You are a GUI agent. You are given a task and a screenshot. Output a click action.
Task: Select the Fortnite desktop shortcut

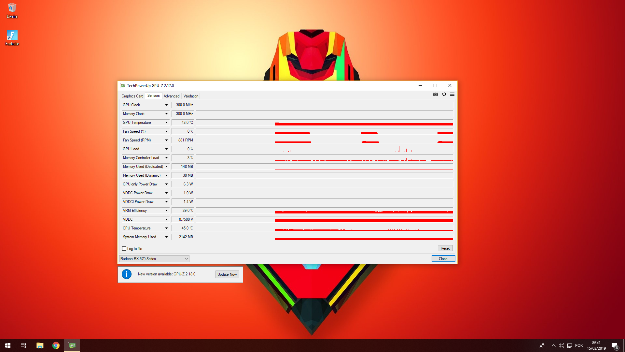pos(12,38)
